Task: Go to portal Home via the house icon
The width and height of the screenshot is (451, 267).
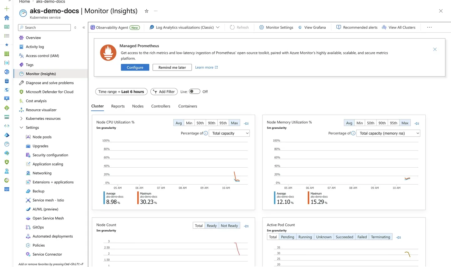Action: [7, 18]
